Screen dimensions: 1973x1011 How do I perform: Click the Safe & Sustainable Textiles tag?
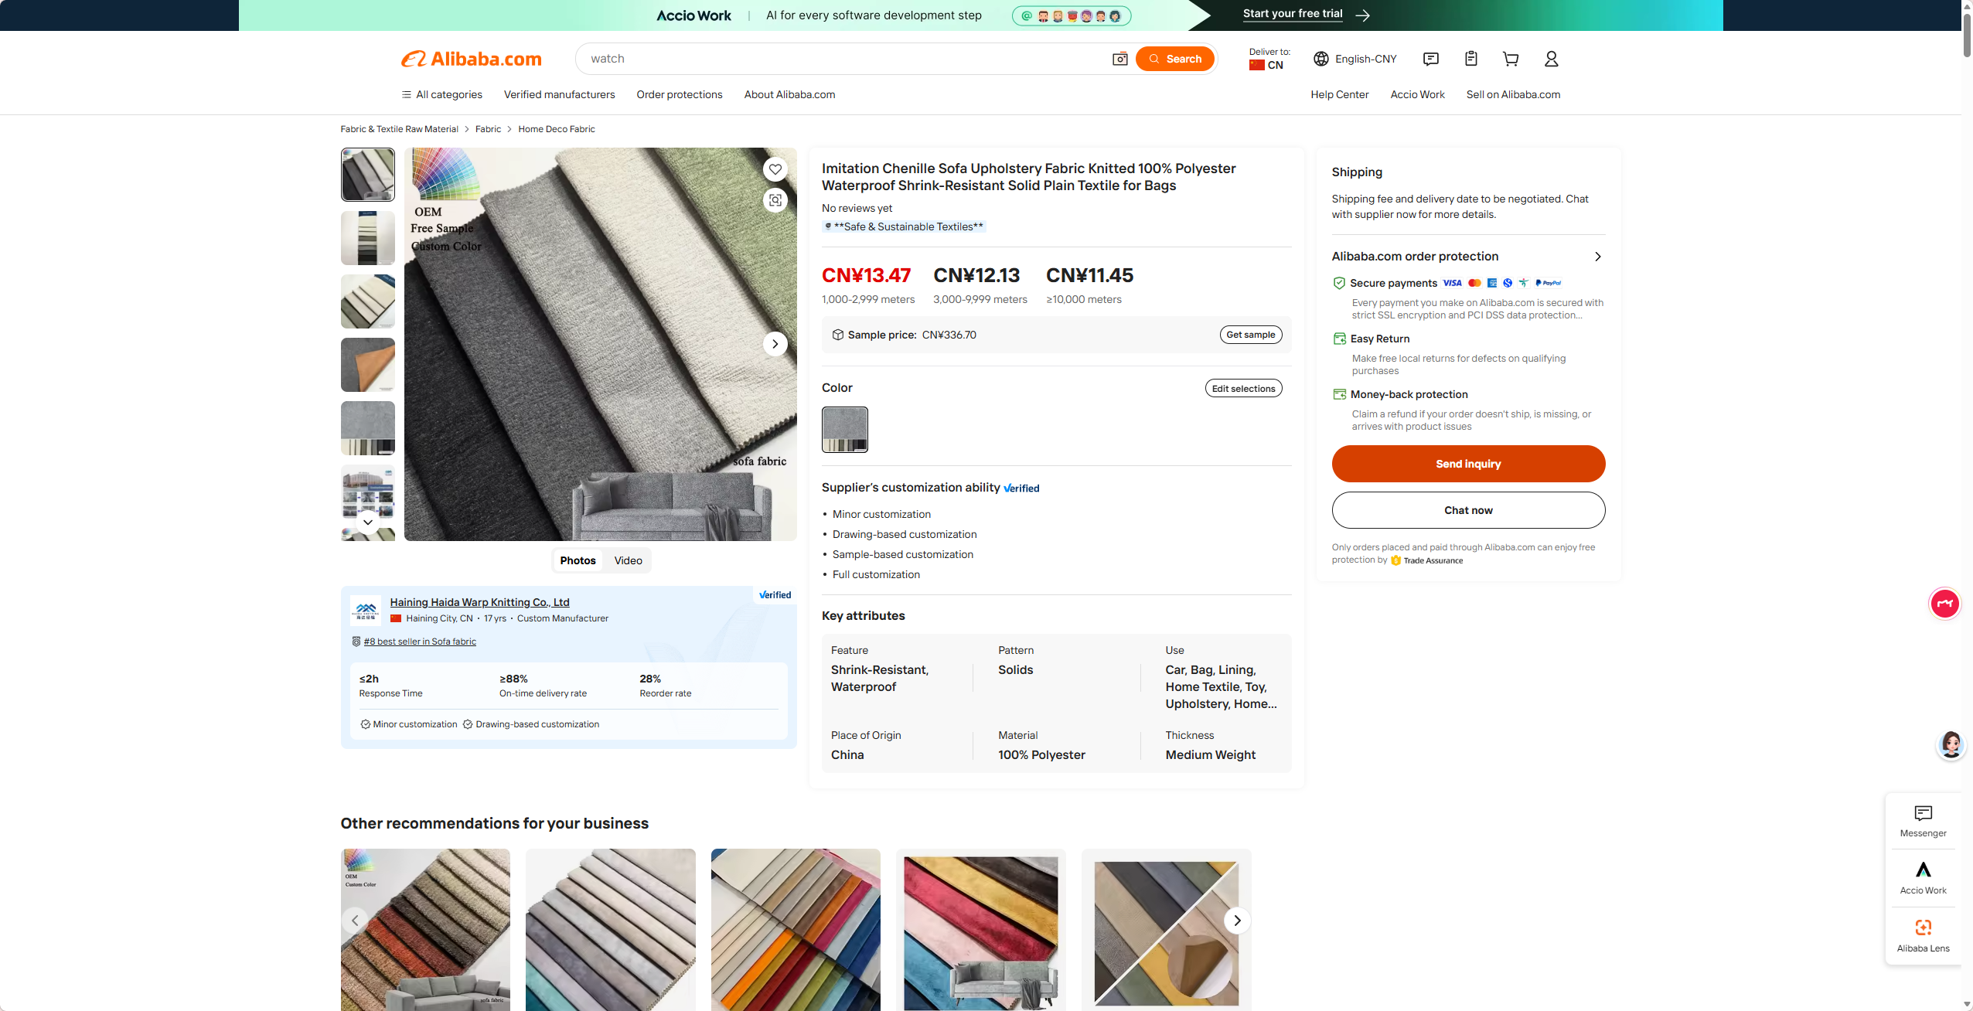tap(904, 226)
